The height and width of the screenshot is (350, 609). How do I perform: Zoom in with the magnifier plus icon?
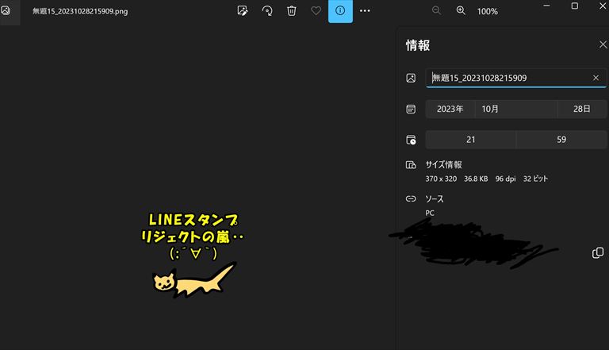pos(461,11)
